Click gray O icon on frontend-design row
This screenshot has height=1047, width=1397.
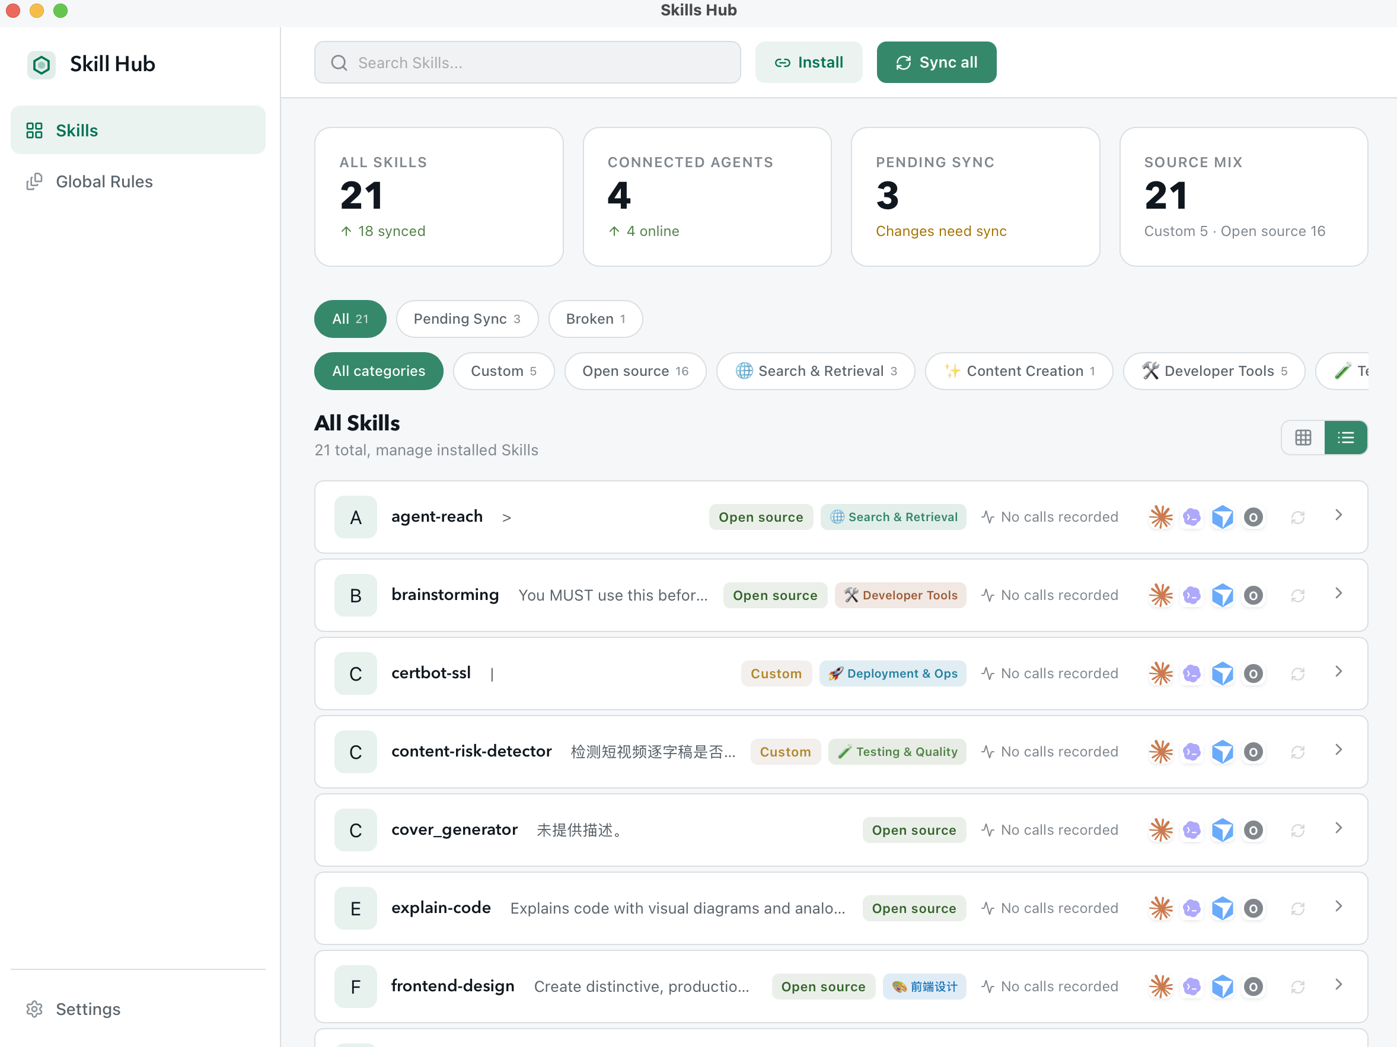coord(1254,987)
